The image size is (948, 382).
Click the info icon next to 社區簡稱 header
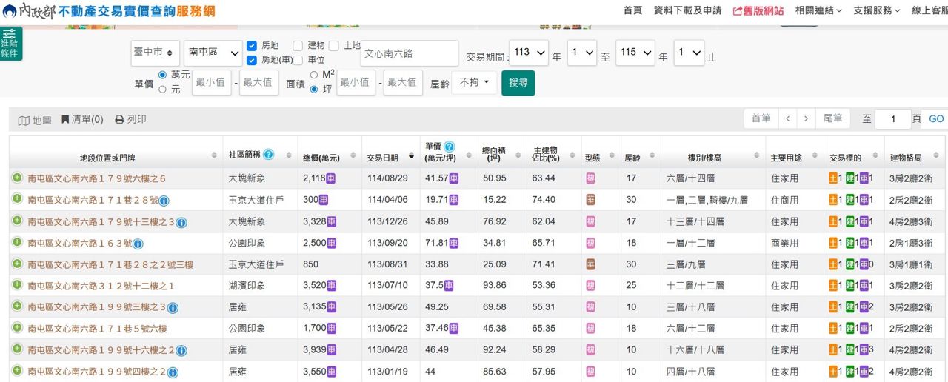[x=268, y=155]
